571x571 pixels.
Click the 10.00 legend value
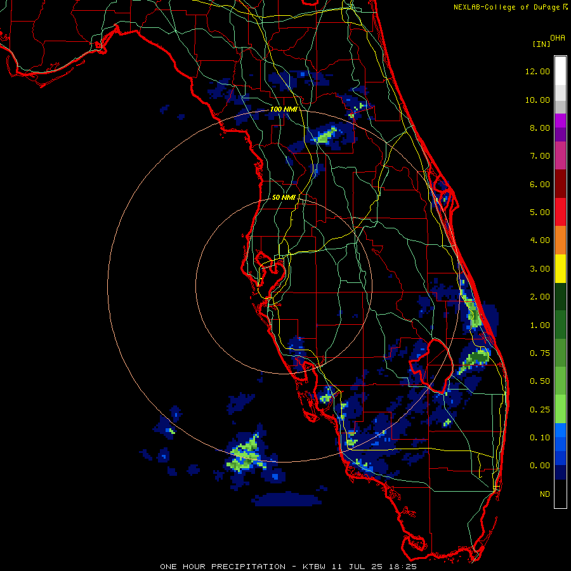(537, 100)
